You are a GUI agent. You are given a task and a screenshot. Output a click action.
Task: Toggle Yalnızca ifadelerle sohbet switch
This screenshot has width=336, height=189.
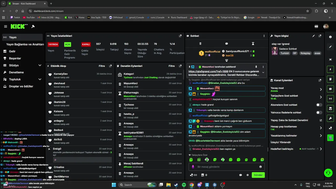(x=319, y=113)
